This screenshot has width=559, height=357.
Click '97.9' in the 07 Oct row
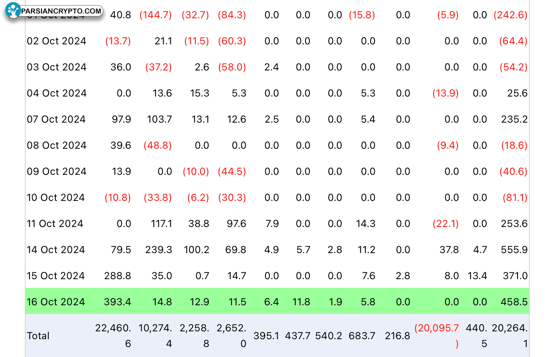click(121, 119)
